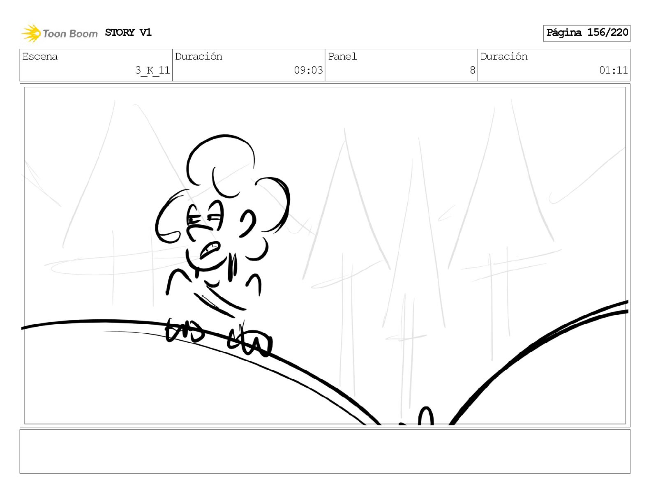Image resolution: width=651 pixels, height=503 pixels.
Task: Click the Página 156/220 page indicator
Action: pos(587,33)
